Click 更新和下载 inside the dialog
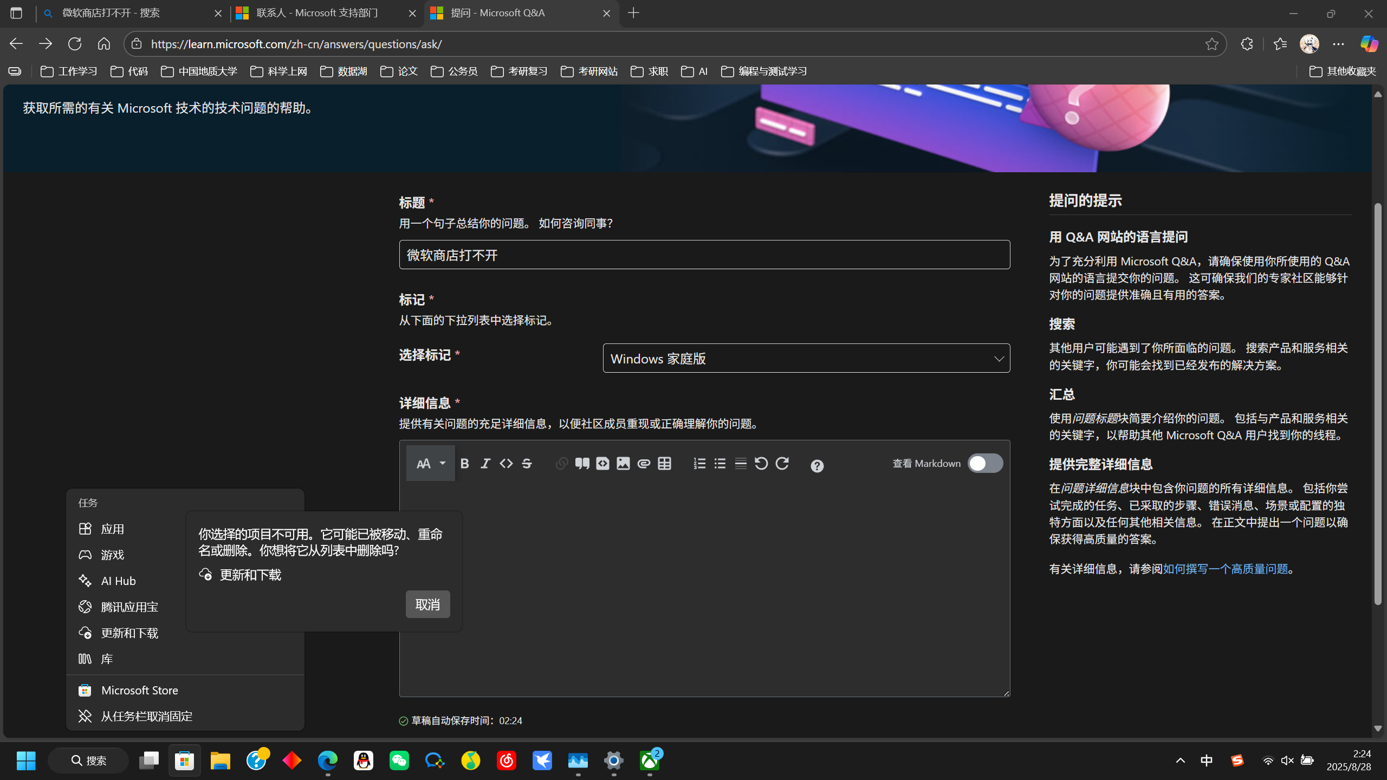Screen dimensions: 1387x780 click(241, 575)
